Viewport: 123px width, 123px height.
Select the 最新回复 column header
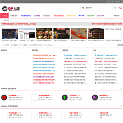[x=66, y=50]
